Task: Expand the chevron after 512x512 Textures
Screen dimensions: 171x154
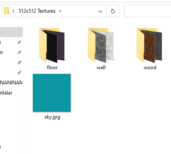Action: coord(60,11)
